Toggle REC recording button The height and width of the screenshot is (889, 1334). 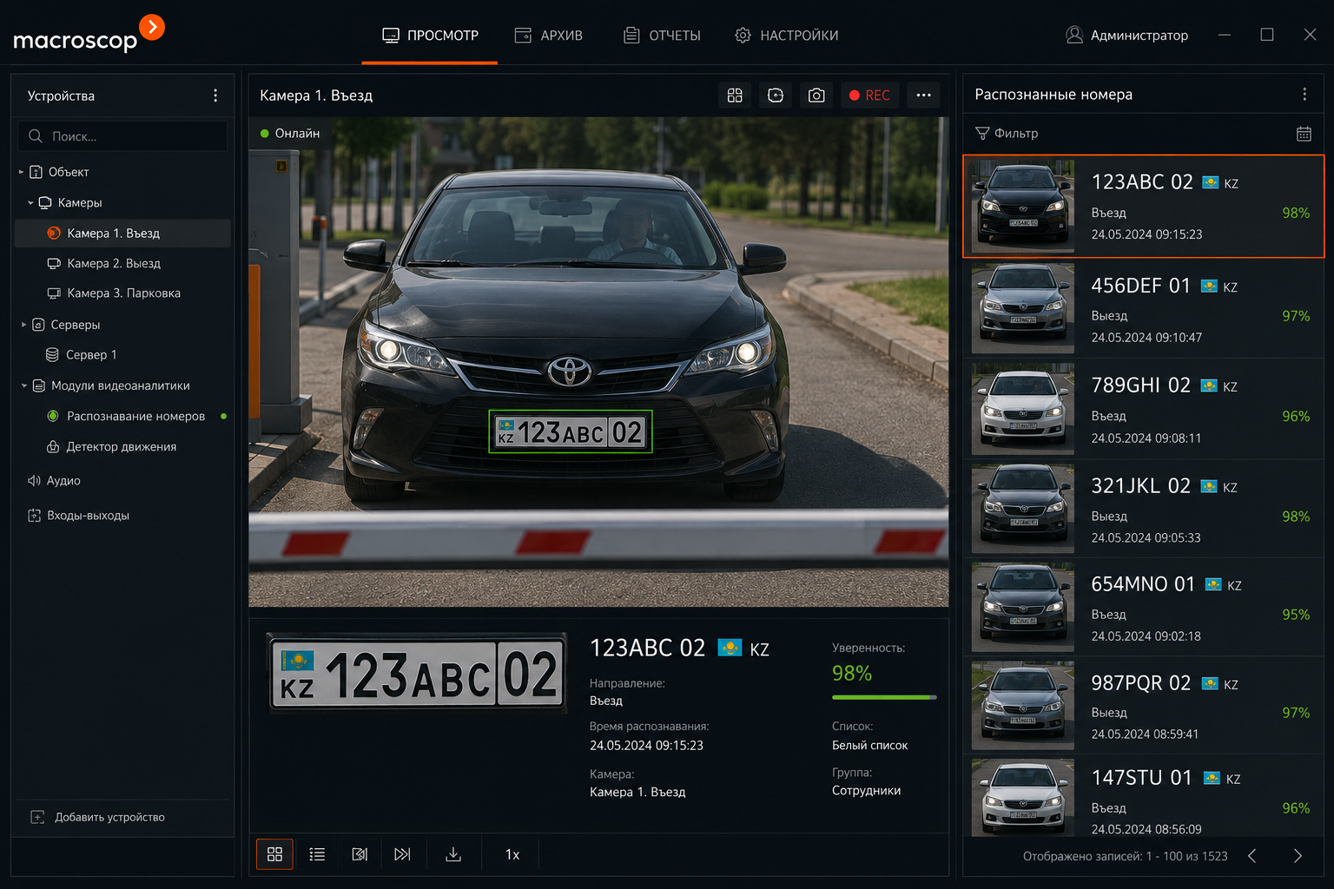coord(869,95)
